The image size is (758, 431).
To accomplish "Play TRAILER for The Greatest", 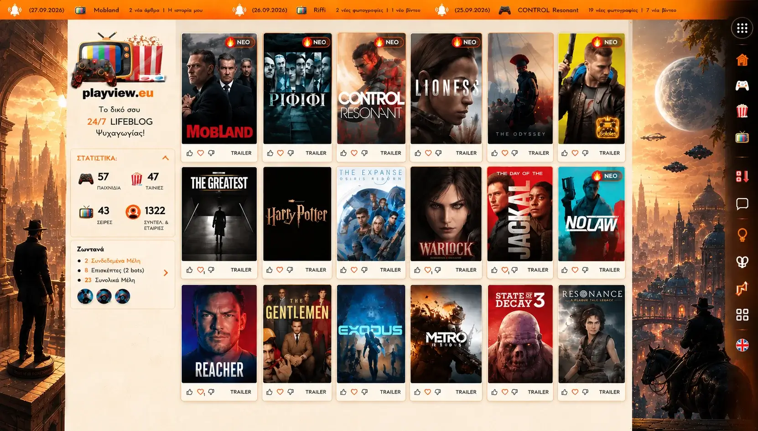I will click(241, 270).
